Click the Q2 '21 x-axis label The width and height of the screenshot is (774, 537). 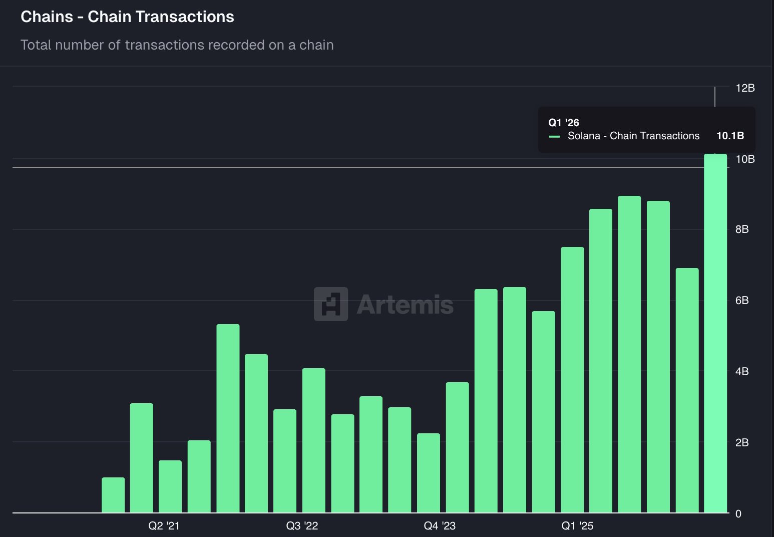(x=164, y=525)
